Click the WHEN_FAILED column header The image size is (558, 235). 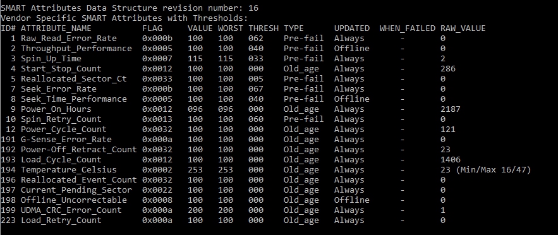(407, 28)
